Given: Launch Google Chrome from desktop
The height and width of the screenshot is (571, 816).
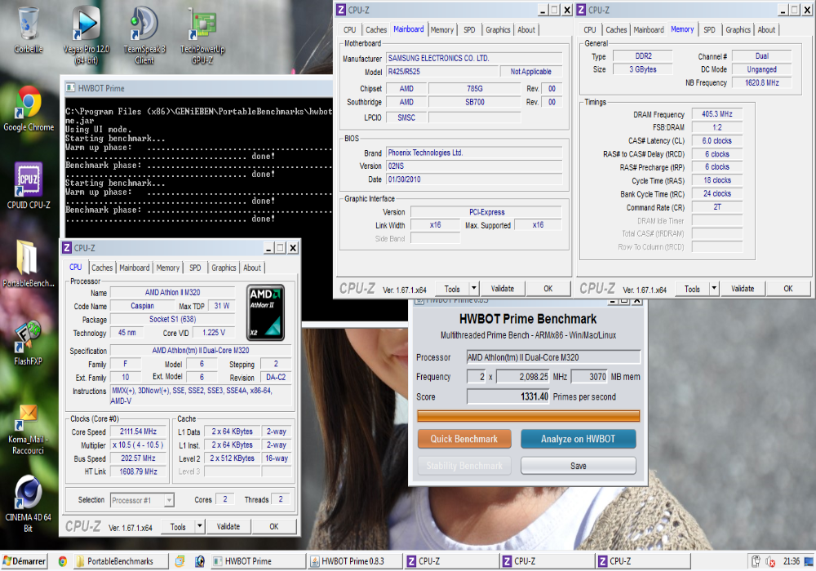Looking at the screenshot, I should point(29,108).
